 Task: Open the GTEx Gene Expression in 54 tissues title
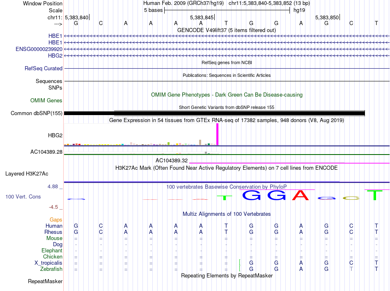coord(227,120)
